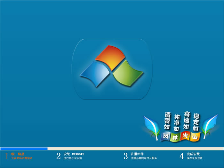224x168 pixels.
Task: Click the vertical '纯净如' slogan text
Action: tap(177, 123)
